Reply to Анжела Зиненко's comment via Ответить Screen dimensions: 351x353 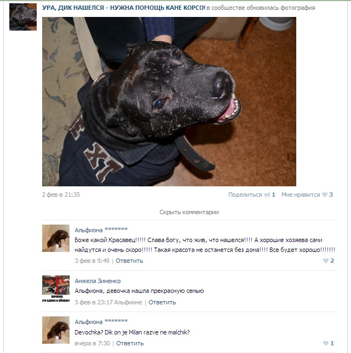tap(162, 302)
